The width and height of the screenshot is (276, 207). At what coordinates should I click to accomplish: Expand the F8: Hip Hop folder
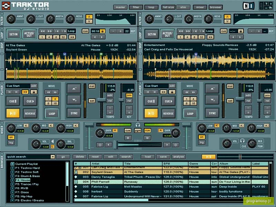tap(12, 196)
